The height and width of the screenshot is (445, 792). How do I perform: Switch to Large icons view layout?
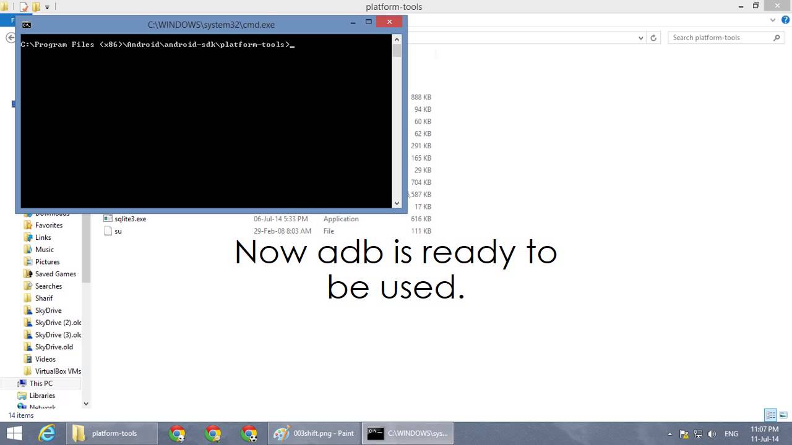pyautogui.click(x=783, y=415)
